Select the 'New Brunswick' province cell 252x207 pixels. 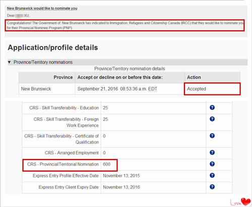(47, 89)
